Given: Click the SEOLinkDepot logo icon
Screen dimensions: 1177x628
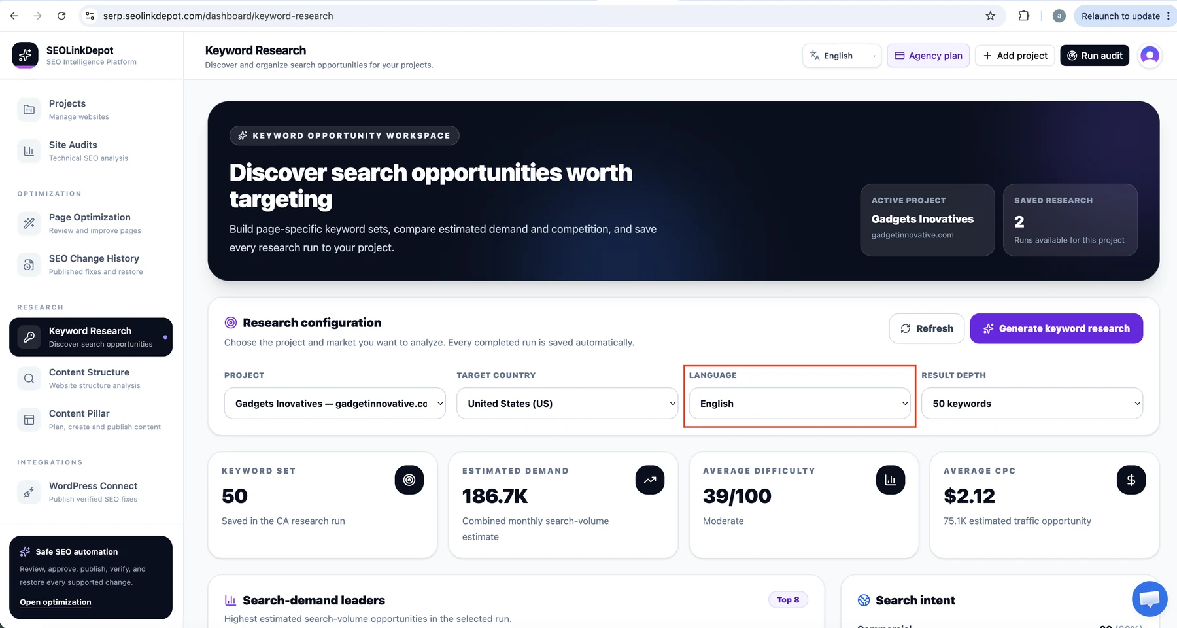Looking at the screenshot, I should (25, 55).
